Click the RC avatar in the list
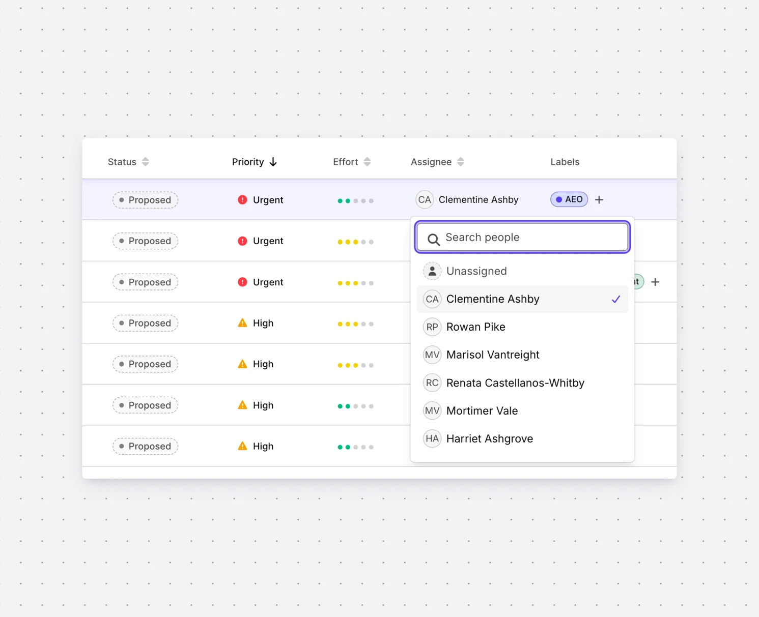Viewport: 759px width, 617px height. click(x=432, y=383)
